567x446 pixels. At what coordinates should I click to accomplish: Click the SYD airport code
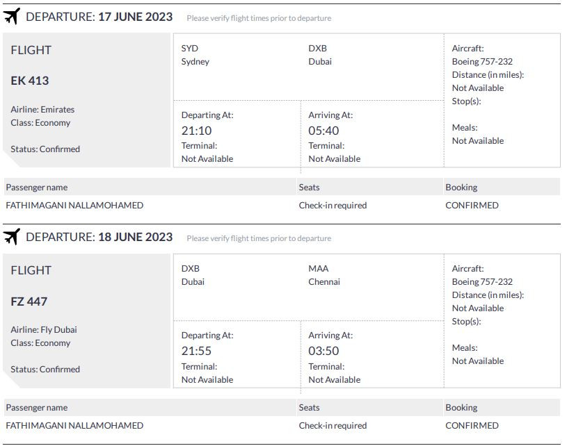coord(190,49)
